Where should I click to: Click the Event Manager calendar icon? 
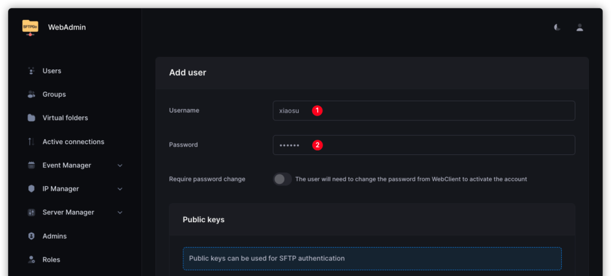coord(32,165)
